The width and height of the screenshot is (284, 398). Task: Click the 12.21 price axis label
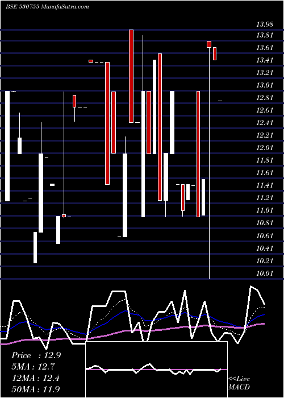(265, 135)
